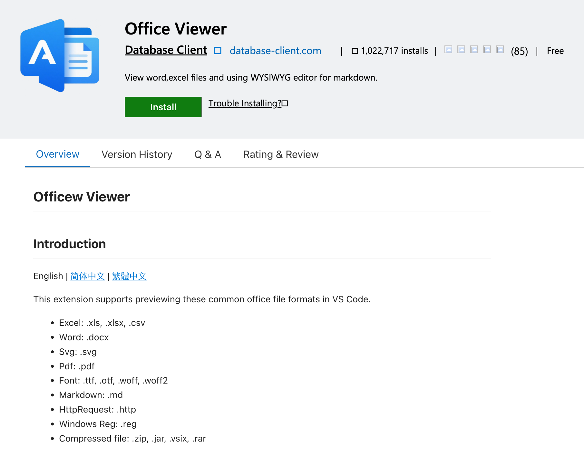Open the Traditional Chinese 繁體中文 readme link
This screenshot has height=458, width=584.
[x=129, y=276]
